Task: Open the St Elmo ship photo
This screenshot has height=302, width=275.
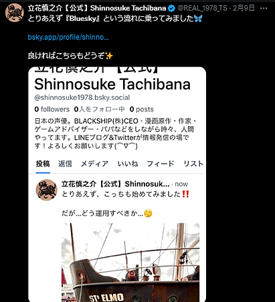Action: pyautogui.click(x=130, y=262)
